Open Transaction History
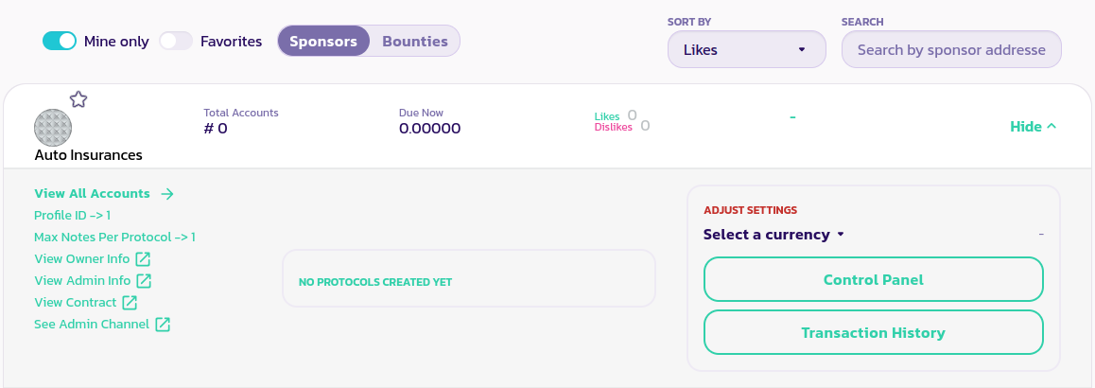This screenshot has width=1095, height=388. [873, 333]
